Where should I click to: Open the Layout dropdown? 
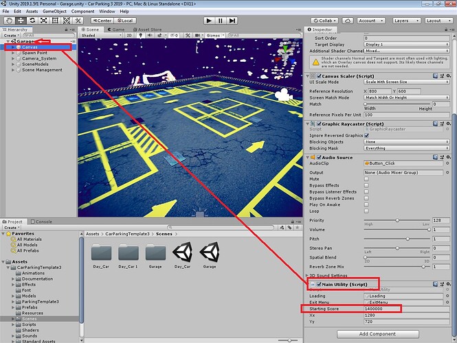438,21
